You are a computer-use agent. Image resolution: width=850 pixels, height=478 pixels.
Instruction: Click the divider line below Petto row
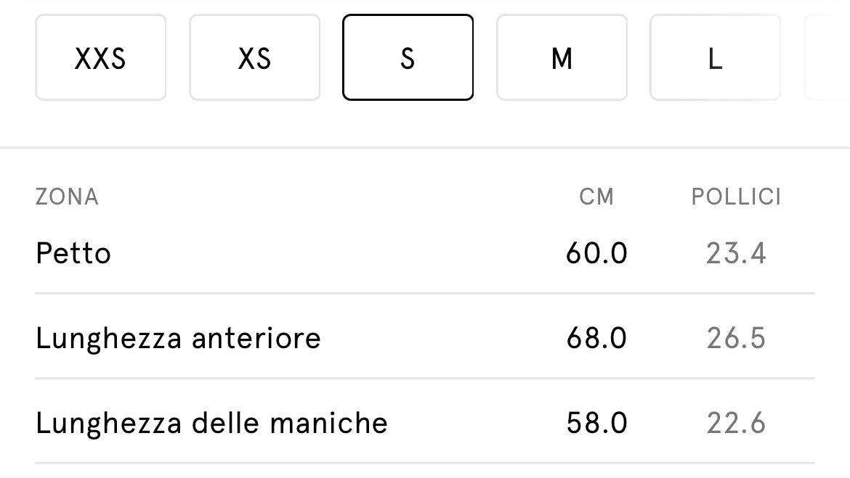click(x=425, y=294)
